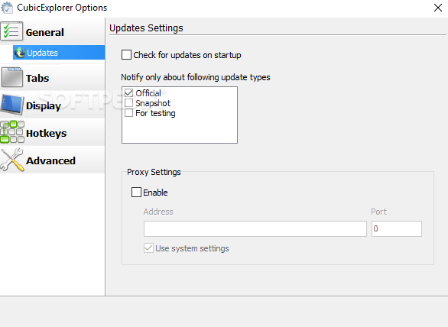Click the proxy Address input field
This screenshot has height=327, width=448.
click(255, 228)
